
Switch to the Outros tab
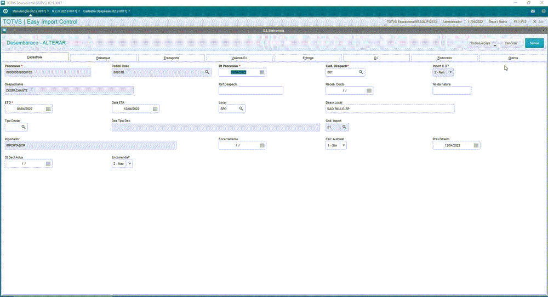tap(513, 58)
